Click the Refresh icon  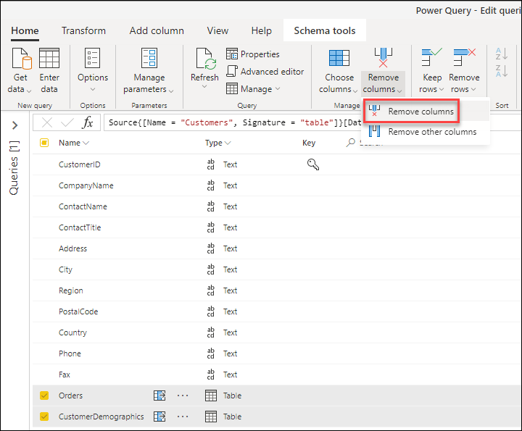(x=205, y=59)
